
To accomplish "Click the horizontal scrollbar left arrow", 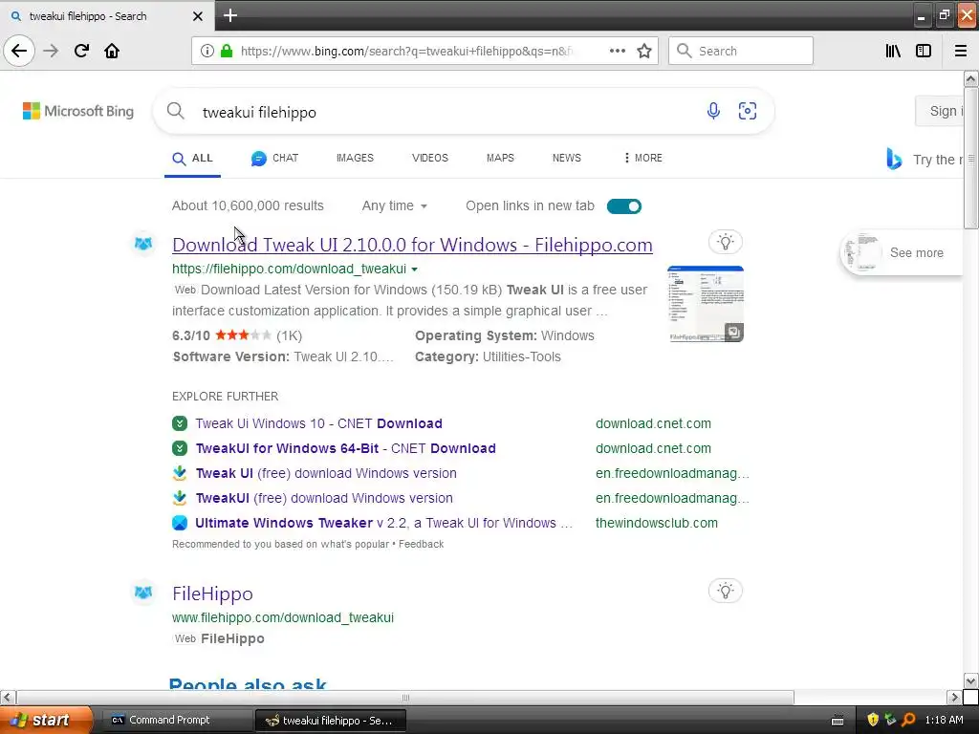I will (7, 697).
